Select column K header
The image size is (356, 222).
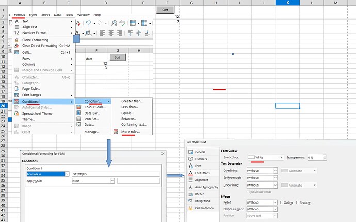pyautogui.click(x=288, y=3)
